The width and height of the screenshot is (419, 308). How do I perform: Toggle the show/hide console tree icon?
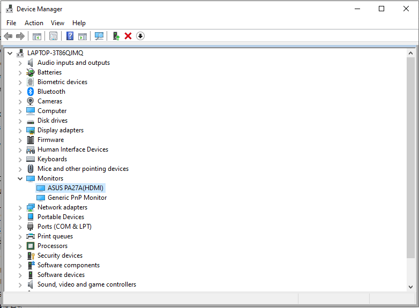pos(37,36)
